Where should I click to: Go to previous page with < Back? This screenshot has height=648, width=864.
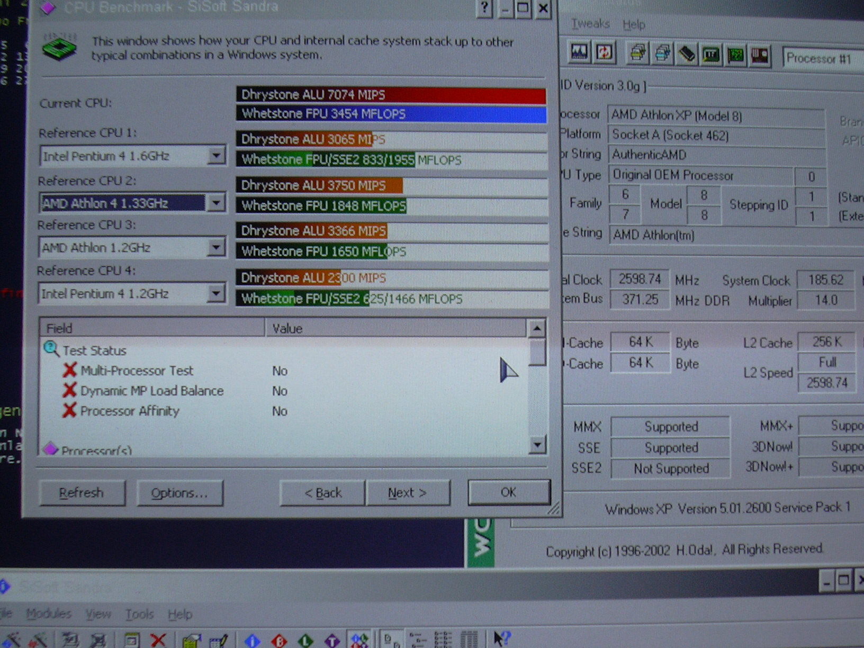click(323, 493)
